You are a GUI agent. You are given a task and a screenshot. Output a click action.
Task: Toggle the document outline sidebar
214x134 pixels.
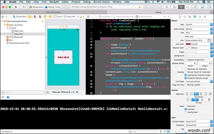[48, 92]
